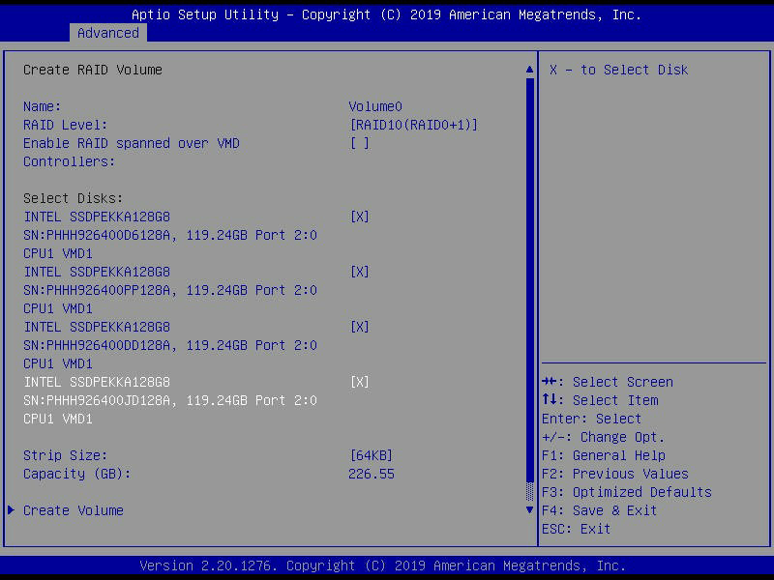Click the +/-: Change Opt. hint
The height and width of the screenshot is (580, 774).
[603, 438]
